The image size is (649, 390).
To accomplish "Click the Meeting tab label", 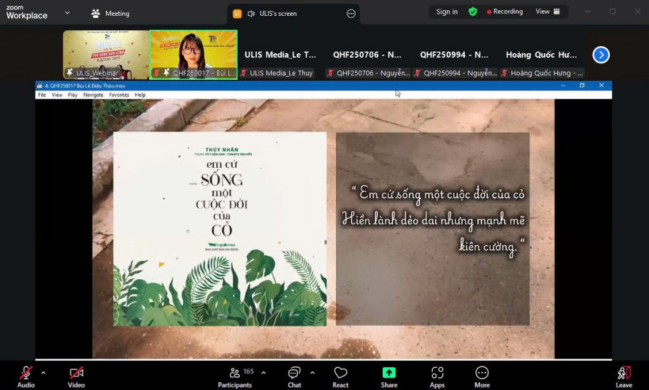I will tap(117, 13).
